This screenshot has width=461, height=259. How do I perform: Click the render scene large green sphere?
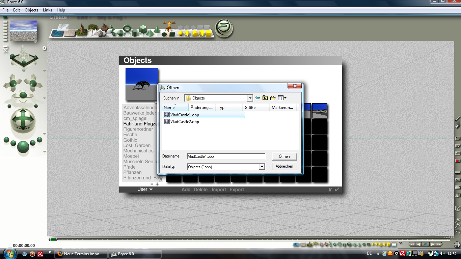(23, 147)
